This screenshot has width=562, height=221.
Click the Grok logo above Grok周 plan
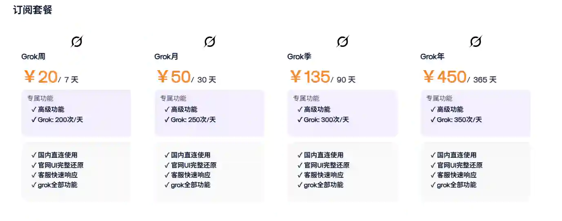click(76, 41)
